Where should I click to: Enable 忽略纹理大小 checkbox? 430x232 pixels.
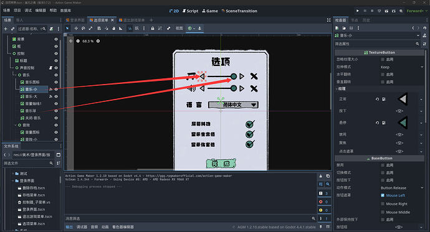382,59
